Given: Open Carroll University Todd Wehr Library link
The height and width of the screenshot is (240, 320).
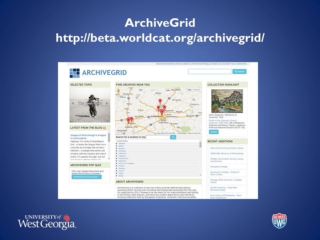Looking at the screenshot, I should tap(224, 189).
